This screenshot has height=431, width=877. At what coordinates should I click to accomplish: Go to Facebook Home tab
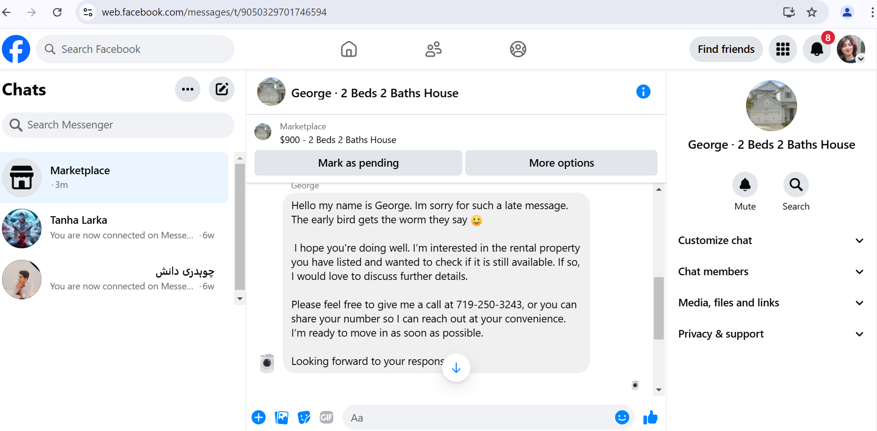tap(349, 49)
